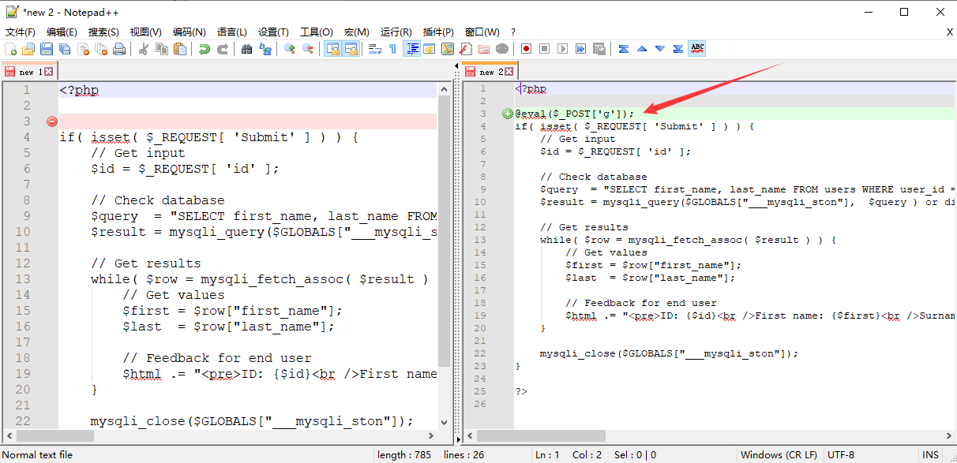Toggle the ABC spell check button

click(697, 49)
